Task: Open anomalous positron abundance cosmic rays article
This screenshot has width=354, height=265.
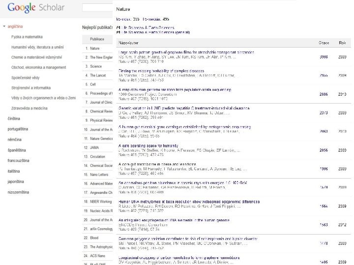Action: point(182,183)
